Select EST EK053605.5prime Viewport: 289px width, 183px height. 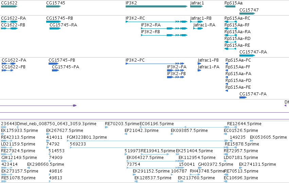tap(268, 137)
